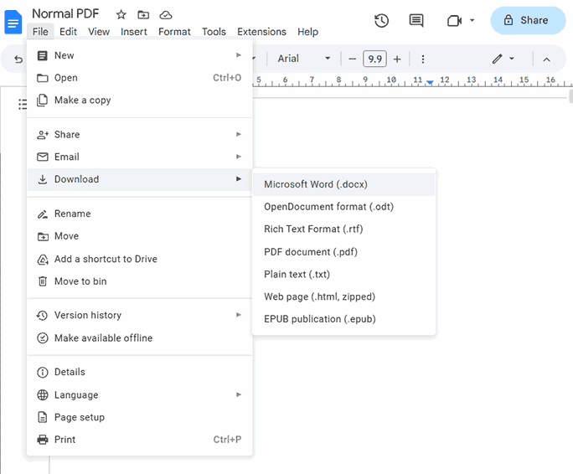The height and width of the screenshot is (474, 573).
Task: Click the font size field showing 9.9
Action: (x=375, y=59)
